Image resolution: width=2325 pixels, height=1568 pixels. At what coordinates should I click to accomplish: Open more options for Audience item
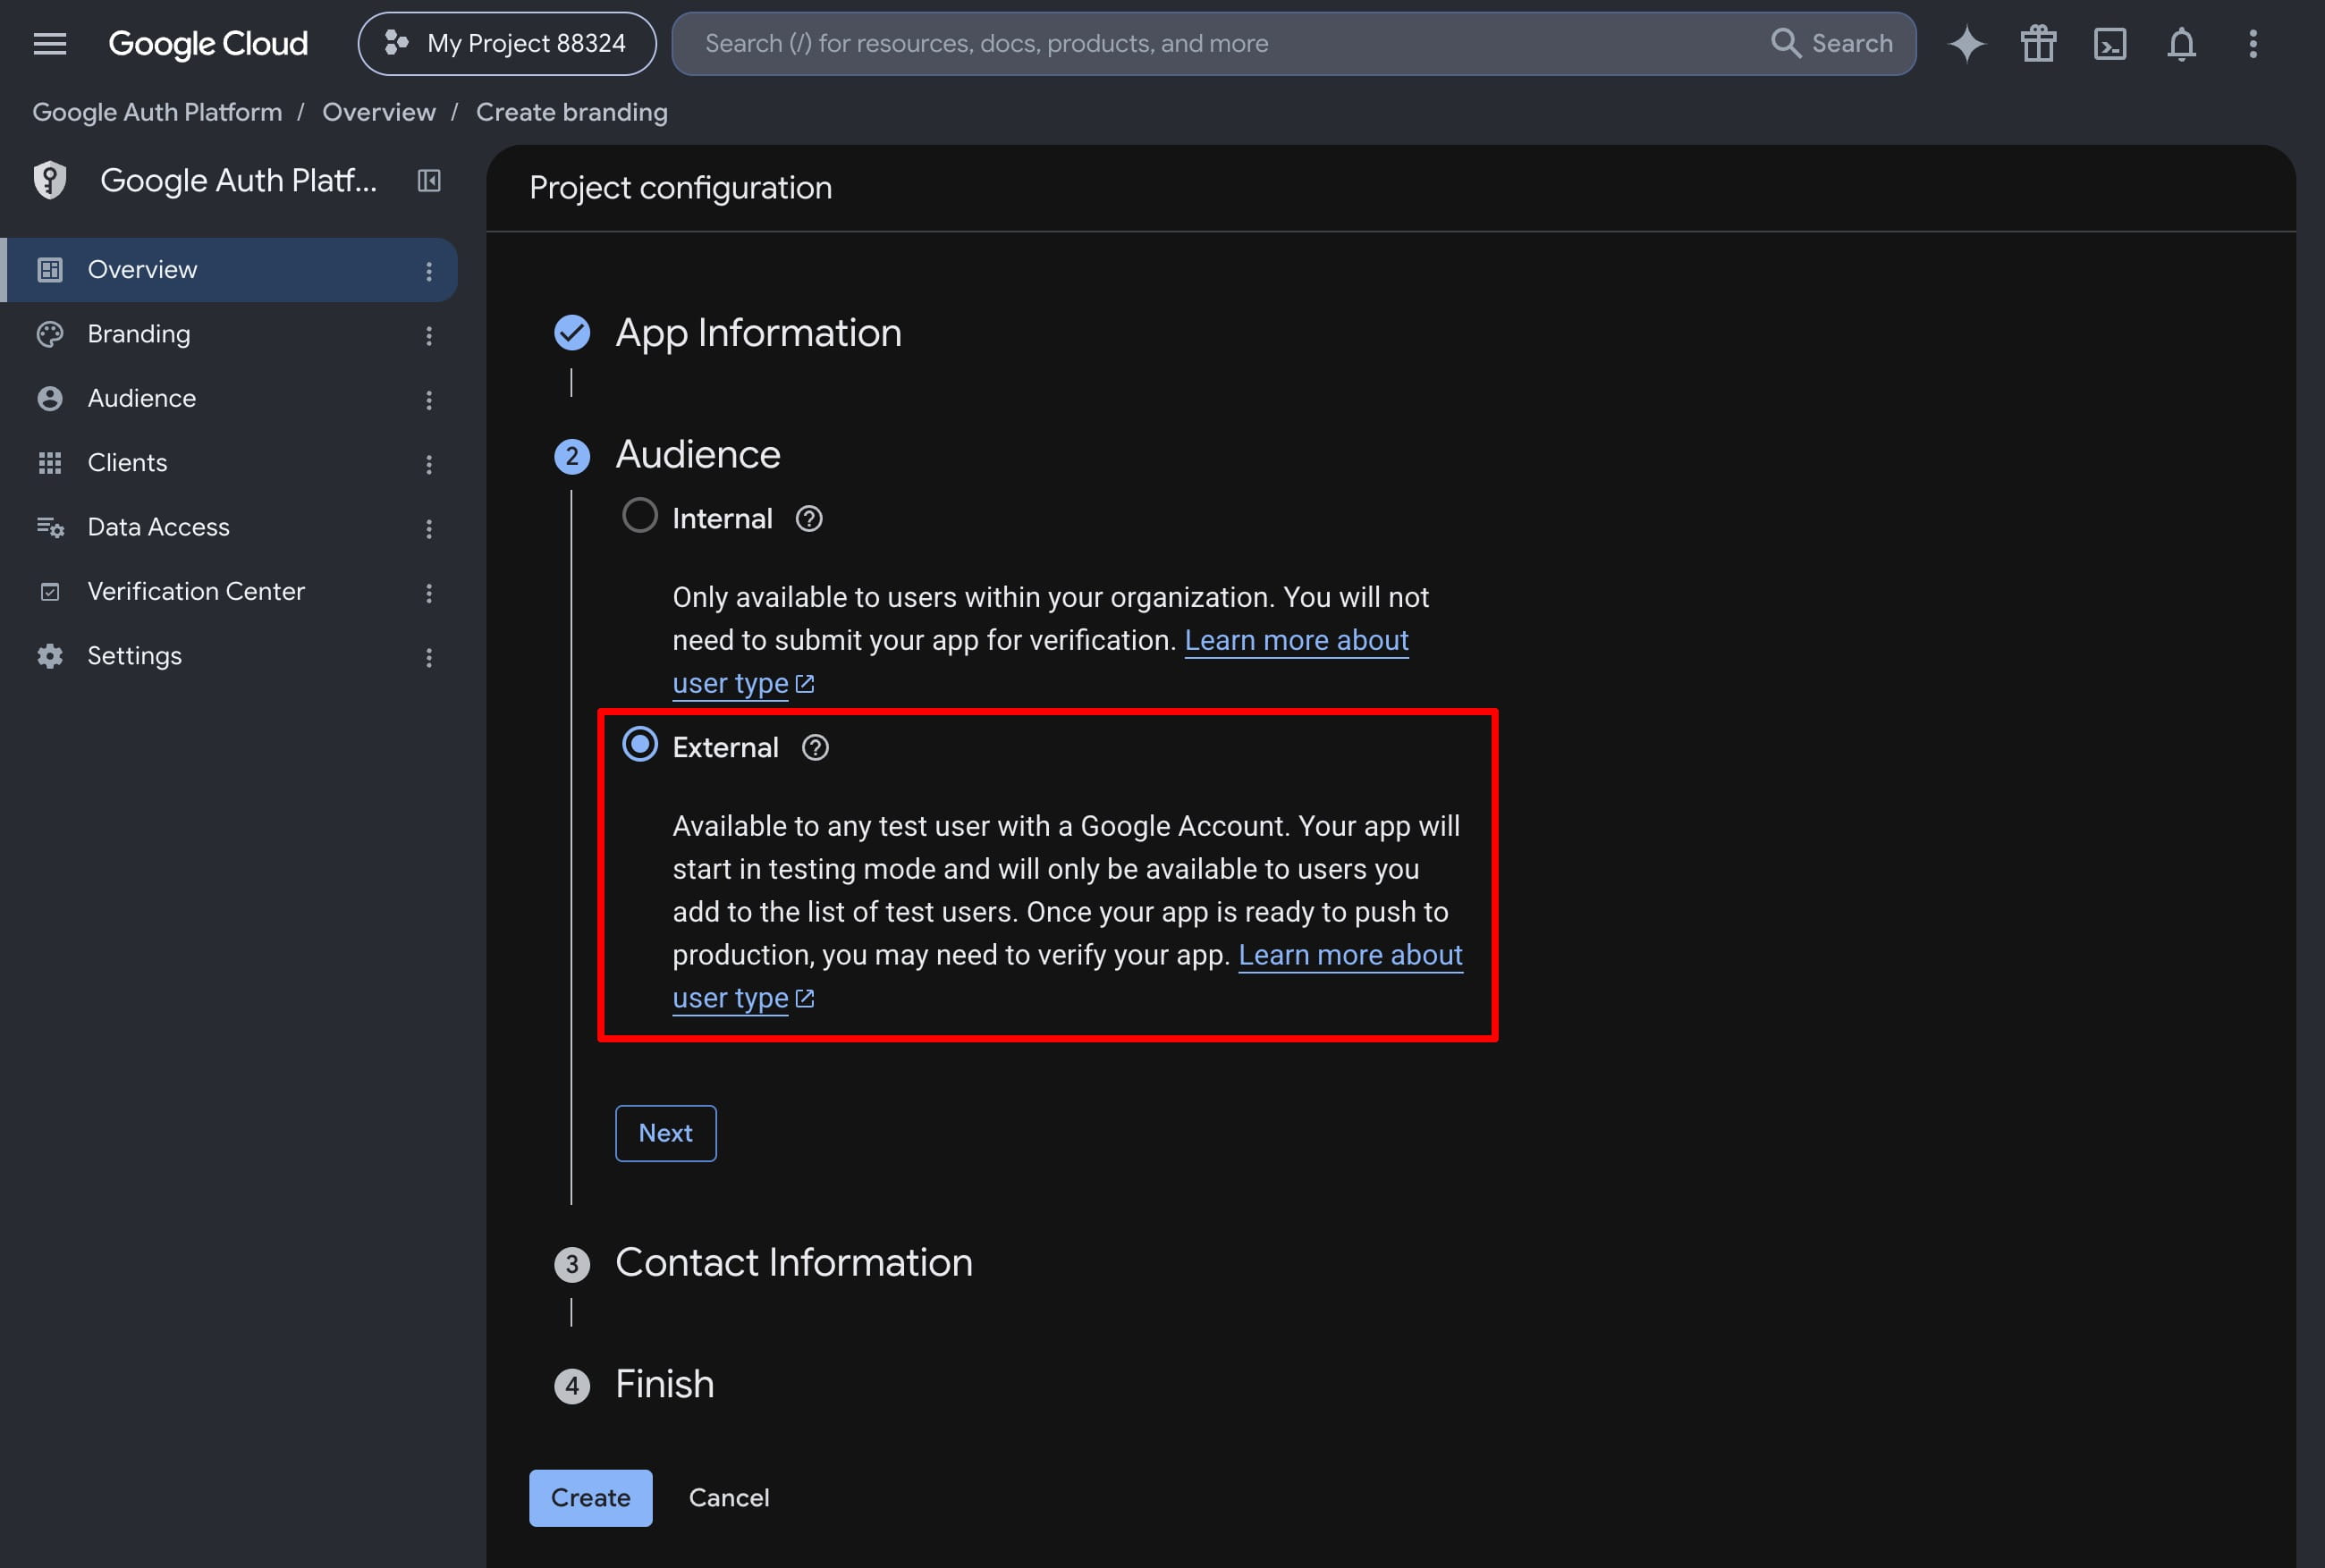[429, 400]
